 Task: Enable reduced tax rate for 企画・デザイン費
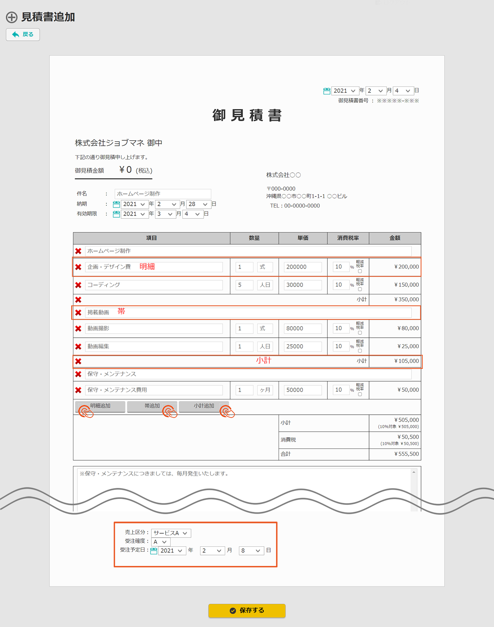(x=360, y=271)
